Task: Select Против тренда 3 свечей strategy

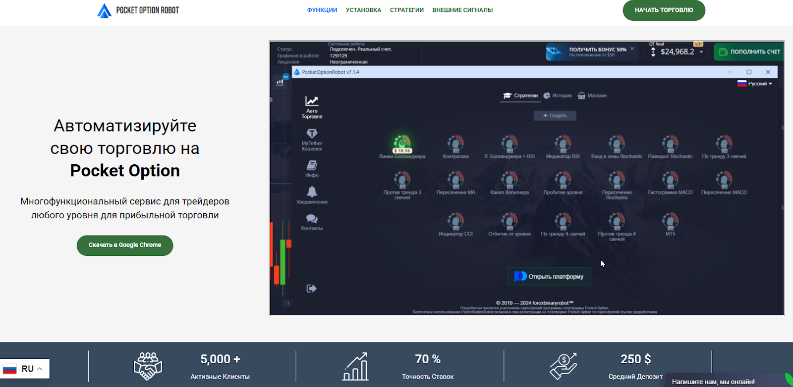Action: [402, 180]
